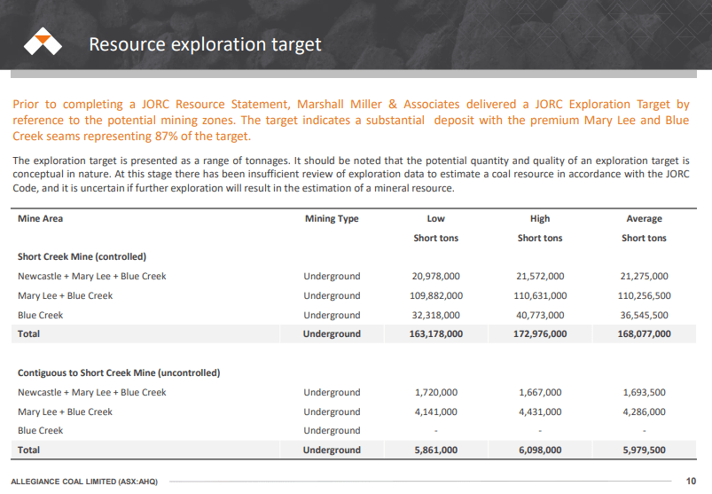Select the low value 20,978,000
Screen dimensions: 712x494
(435, 276)
